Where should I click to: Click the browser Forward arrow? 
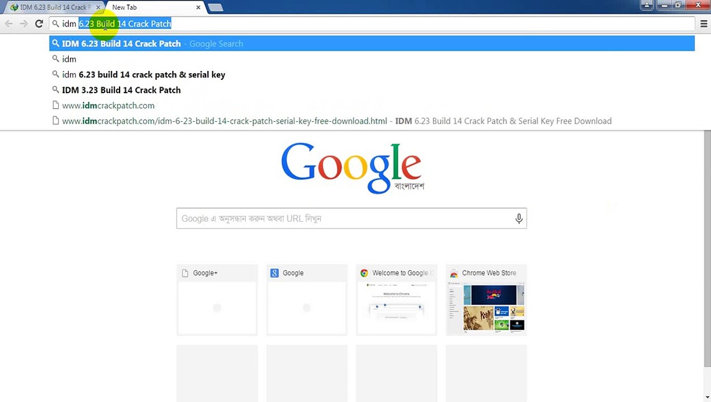coord(24,23)
